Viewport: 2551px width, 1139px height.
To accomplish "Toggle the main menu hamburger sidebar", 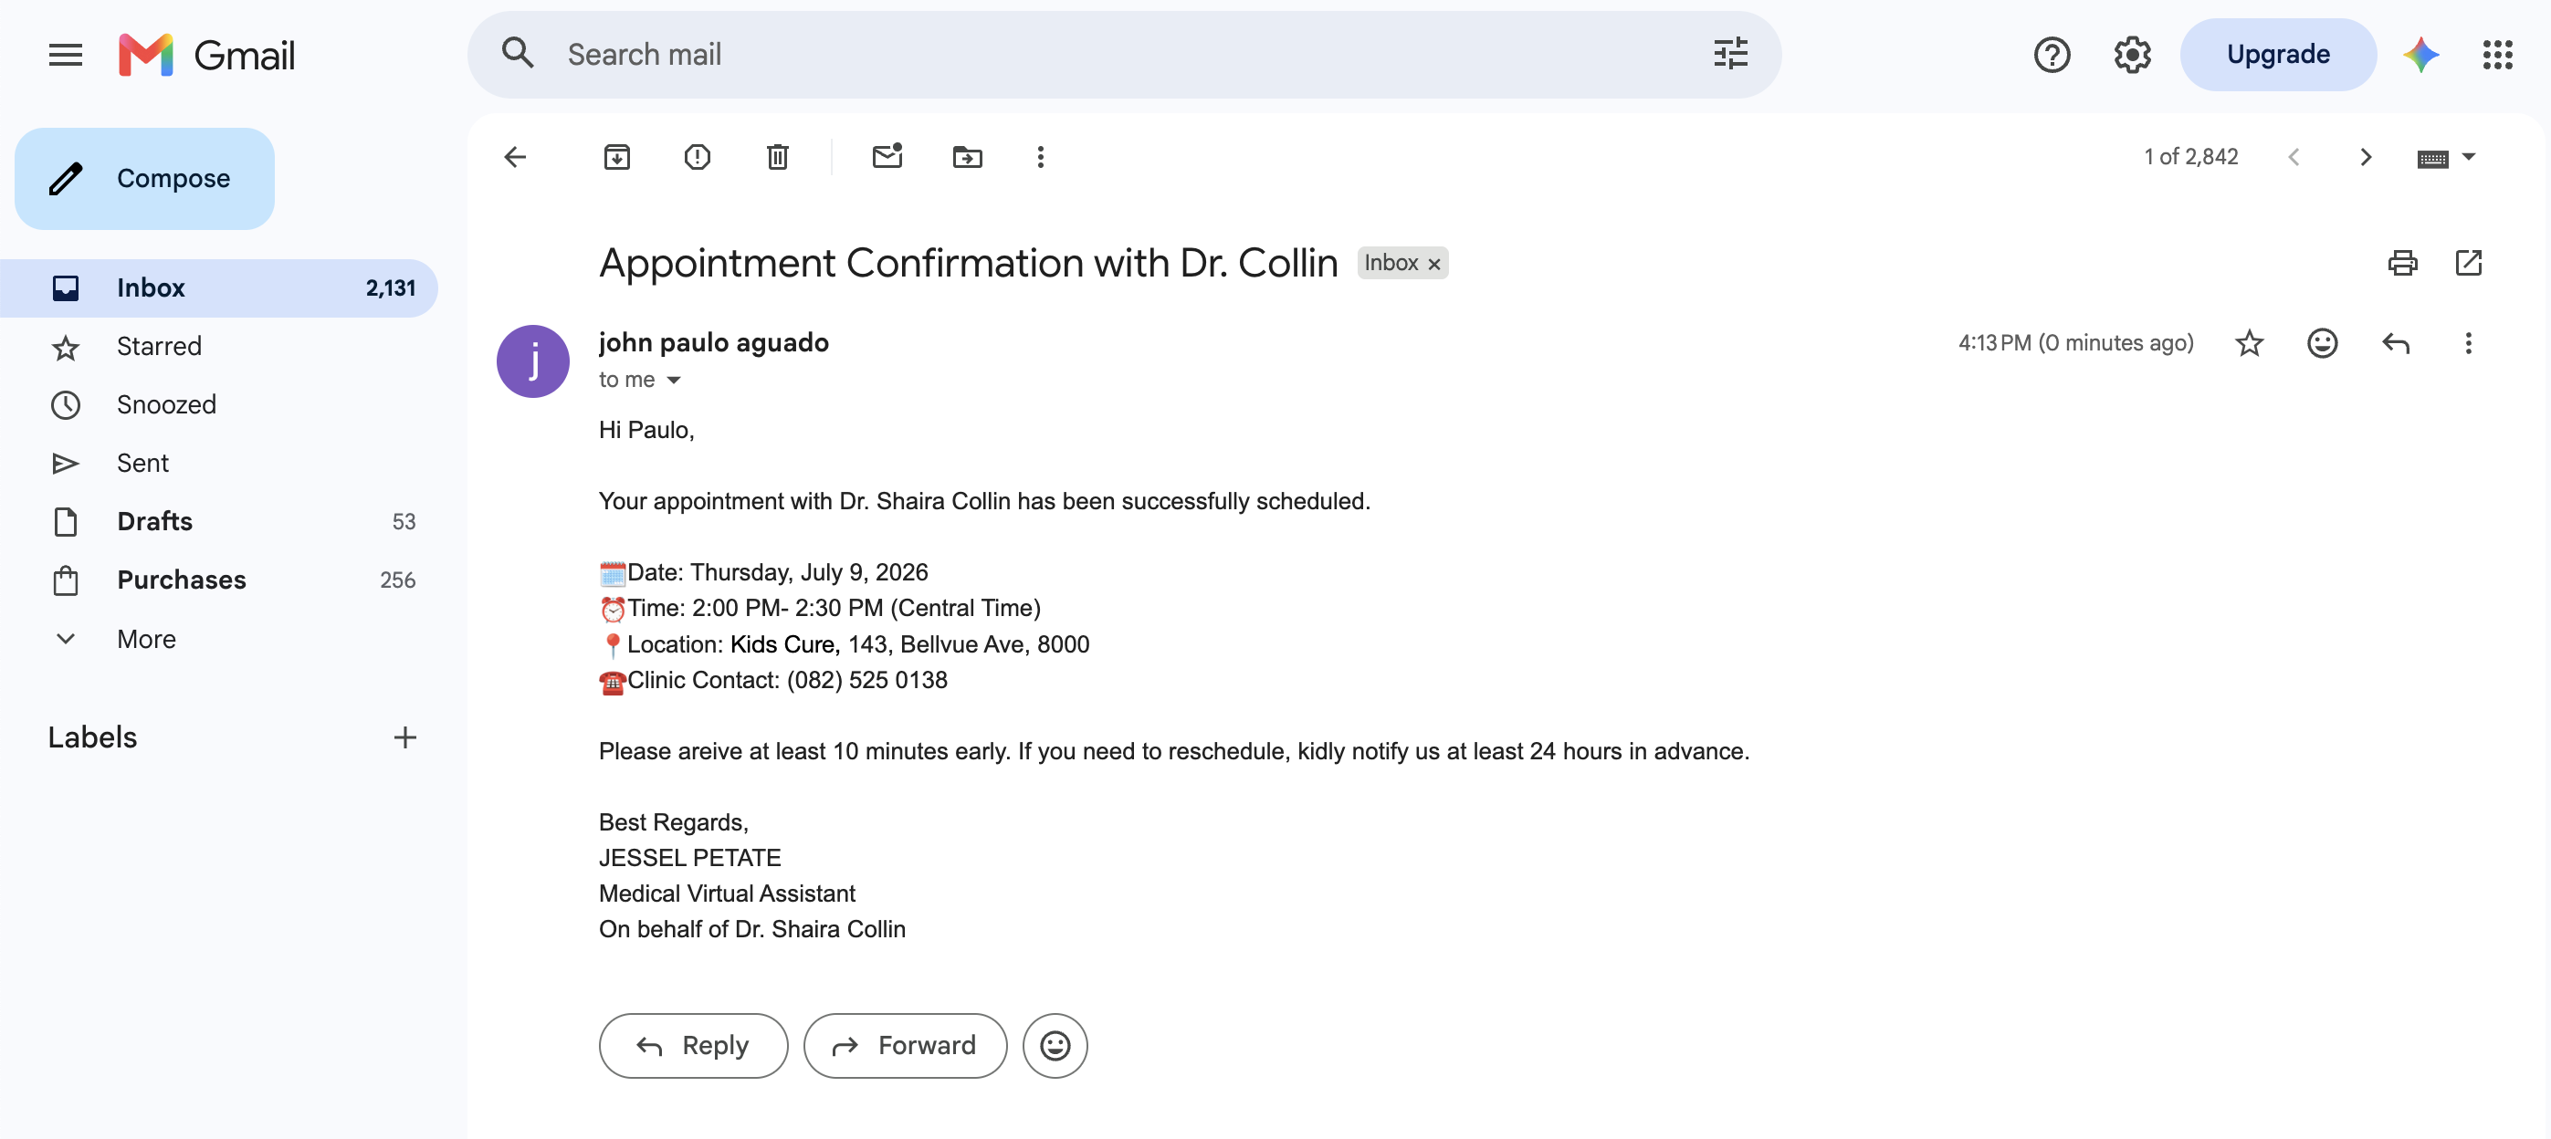I will tap(66, 55).
